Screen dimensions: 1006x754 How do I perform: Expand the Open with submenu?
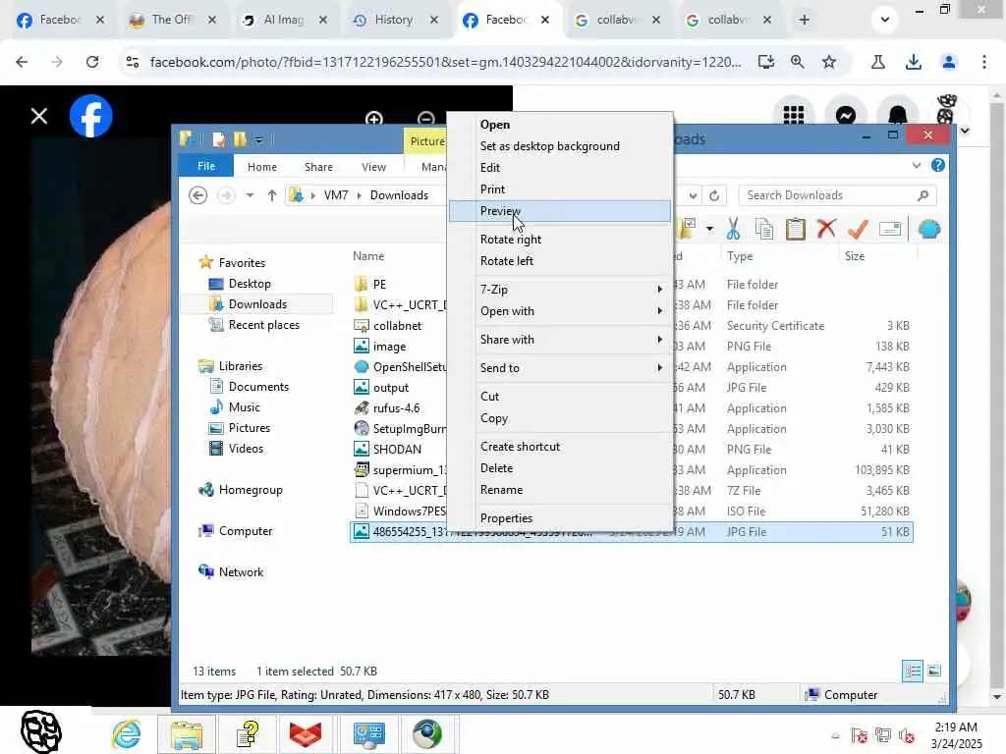(571, 311)
